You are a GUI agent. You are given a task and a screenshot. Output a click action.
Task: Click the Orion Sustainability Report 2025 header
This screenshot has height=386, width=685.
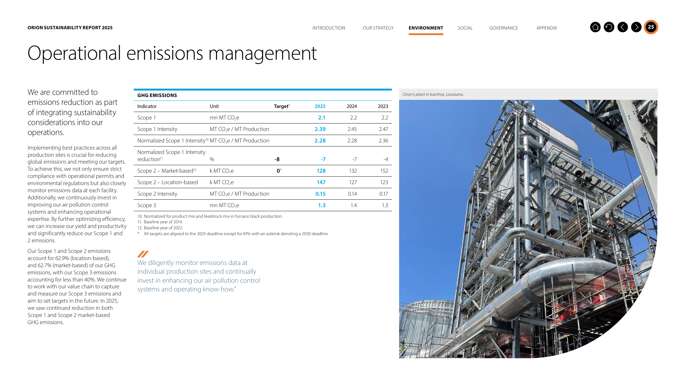(x=70, y=28)
